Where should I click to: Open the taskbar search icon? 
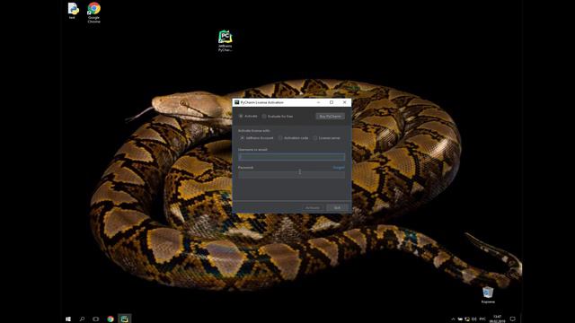coord(82,319)
